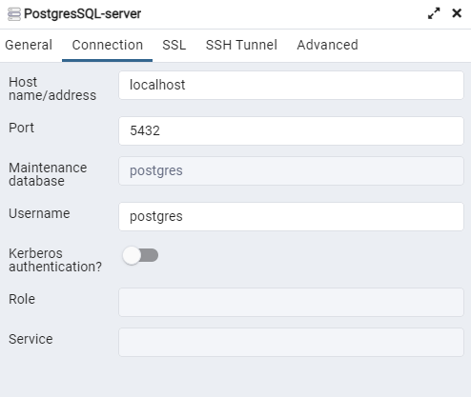Click the Host name/address field
The height and width of the screenshot is (397, 471).
(x=291, y=86)
